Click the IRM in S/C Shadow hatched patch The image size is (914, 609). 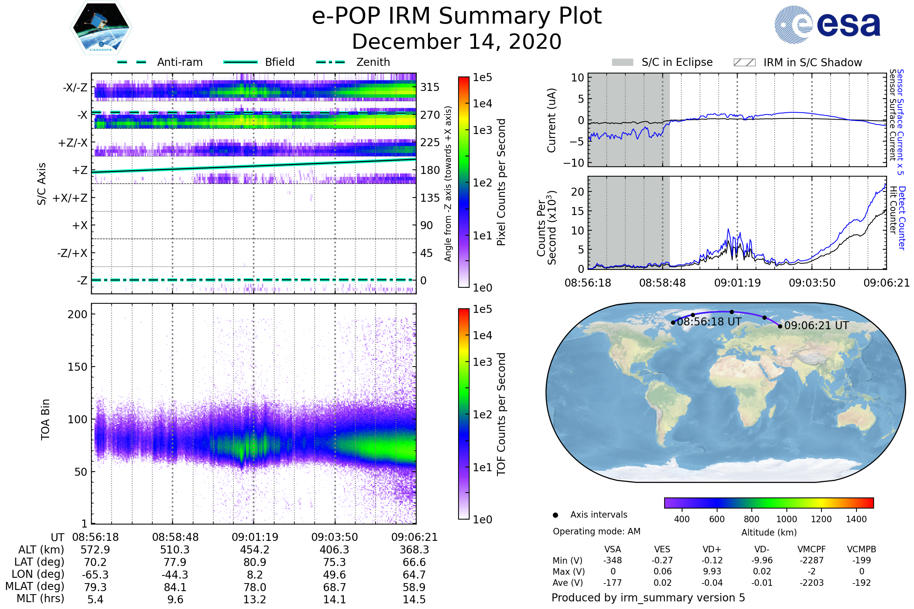point(744,62)
